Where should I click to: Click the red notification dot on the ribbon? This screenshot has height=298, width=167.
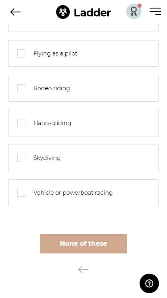[140, 6]
